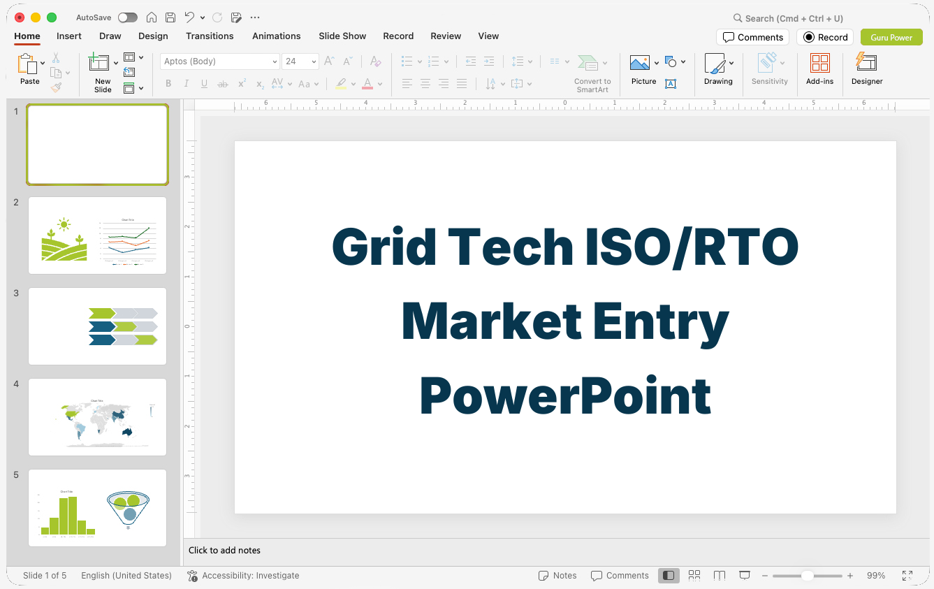Screen dimensions: 934x589
Task: Decrease the font size
Action: [348, 61]
